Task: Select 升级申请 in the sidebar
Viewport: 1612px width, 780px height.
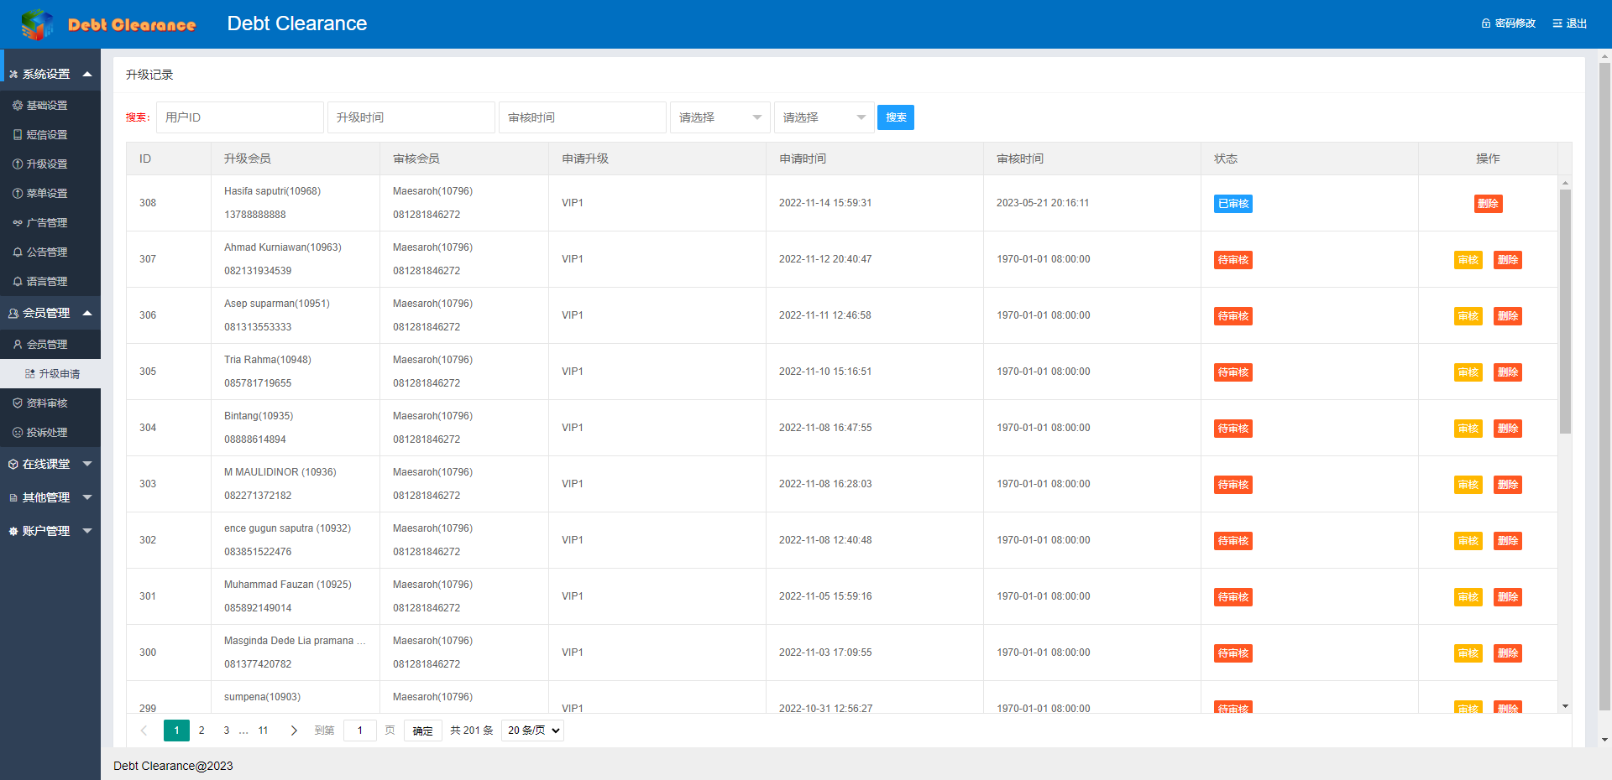Action: pos(59,374)
